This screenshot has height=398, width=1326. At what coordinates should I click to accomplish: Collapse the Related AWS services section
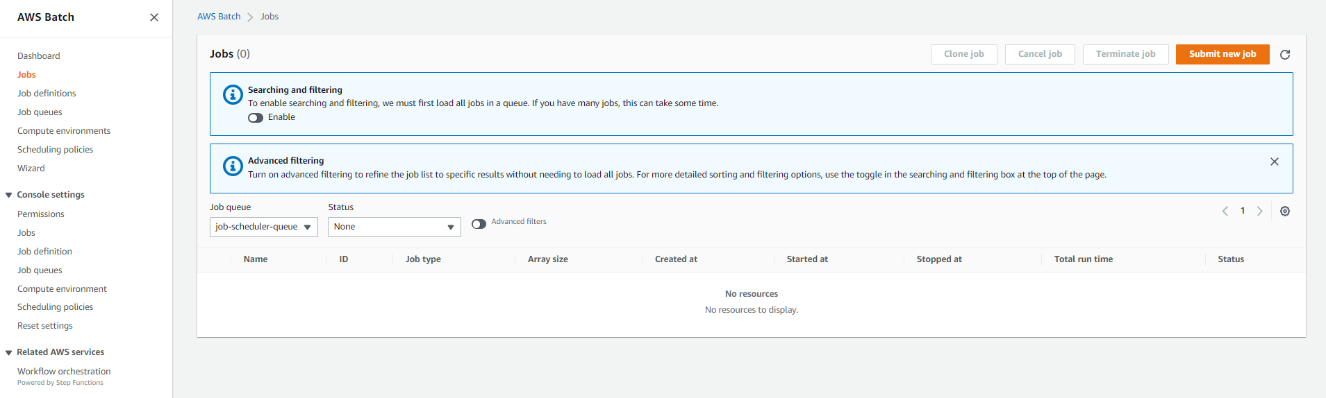tap(8, 353)
